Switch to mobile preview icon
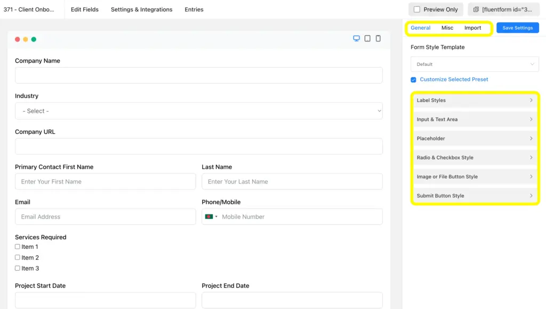This screenshot has width=546, height=309. [378, 38]
